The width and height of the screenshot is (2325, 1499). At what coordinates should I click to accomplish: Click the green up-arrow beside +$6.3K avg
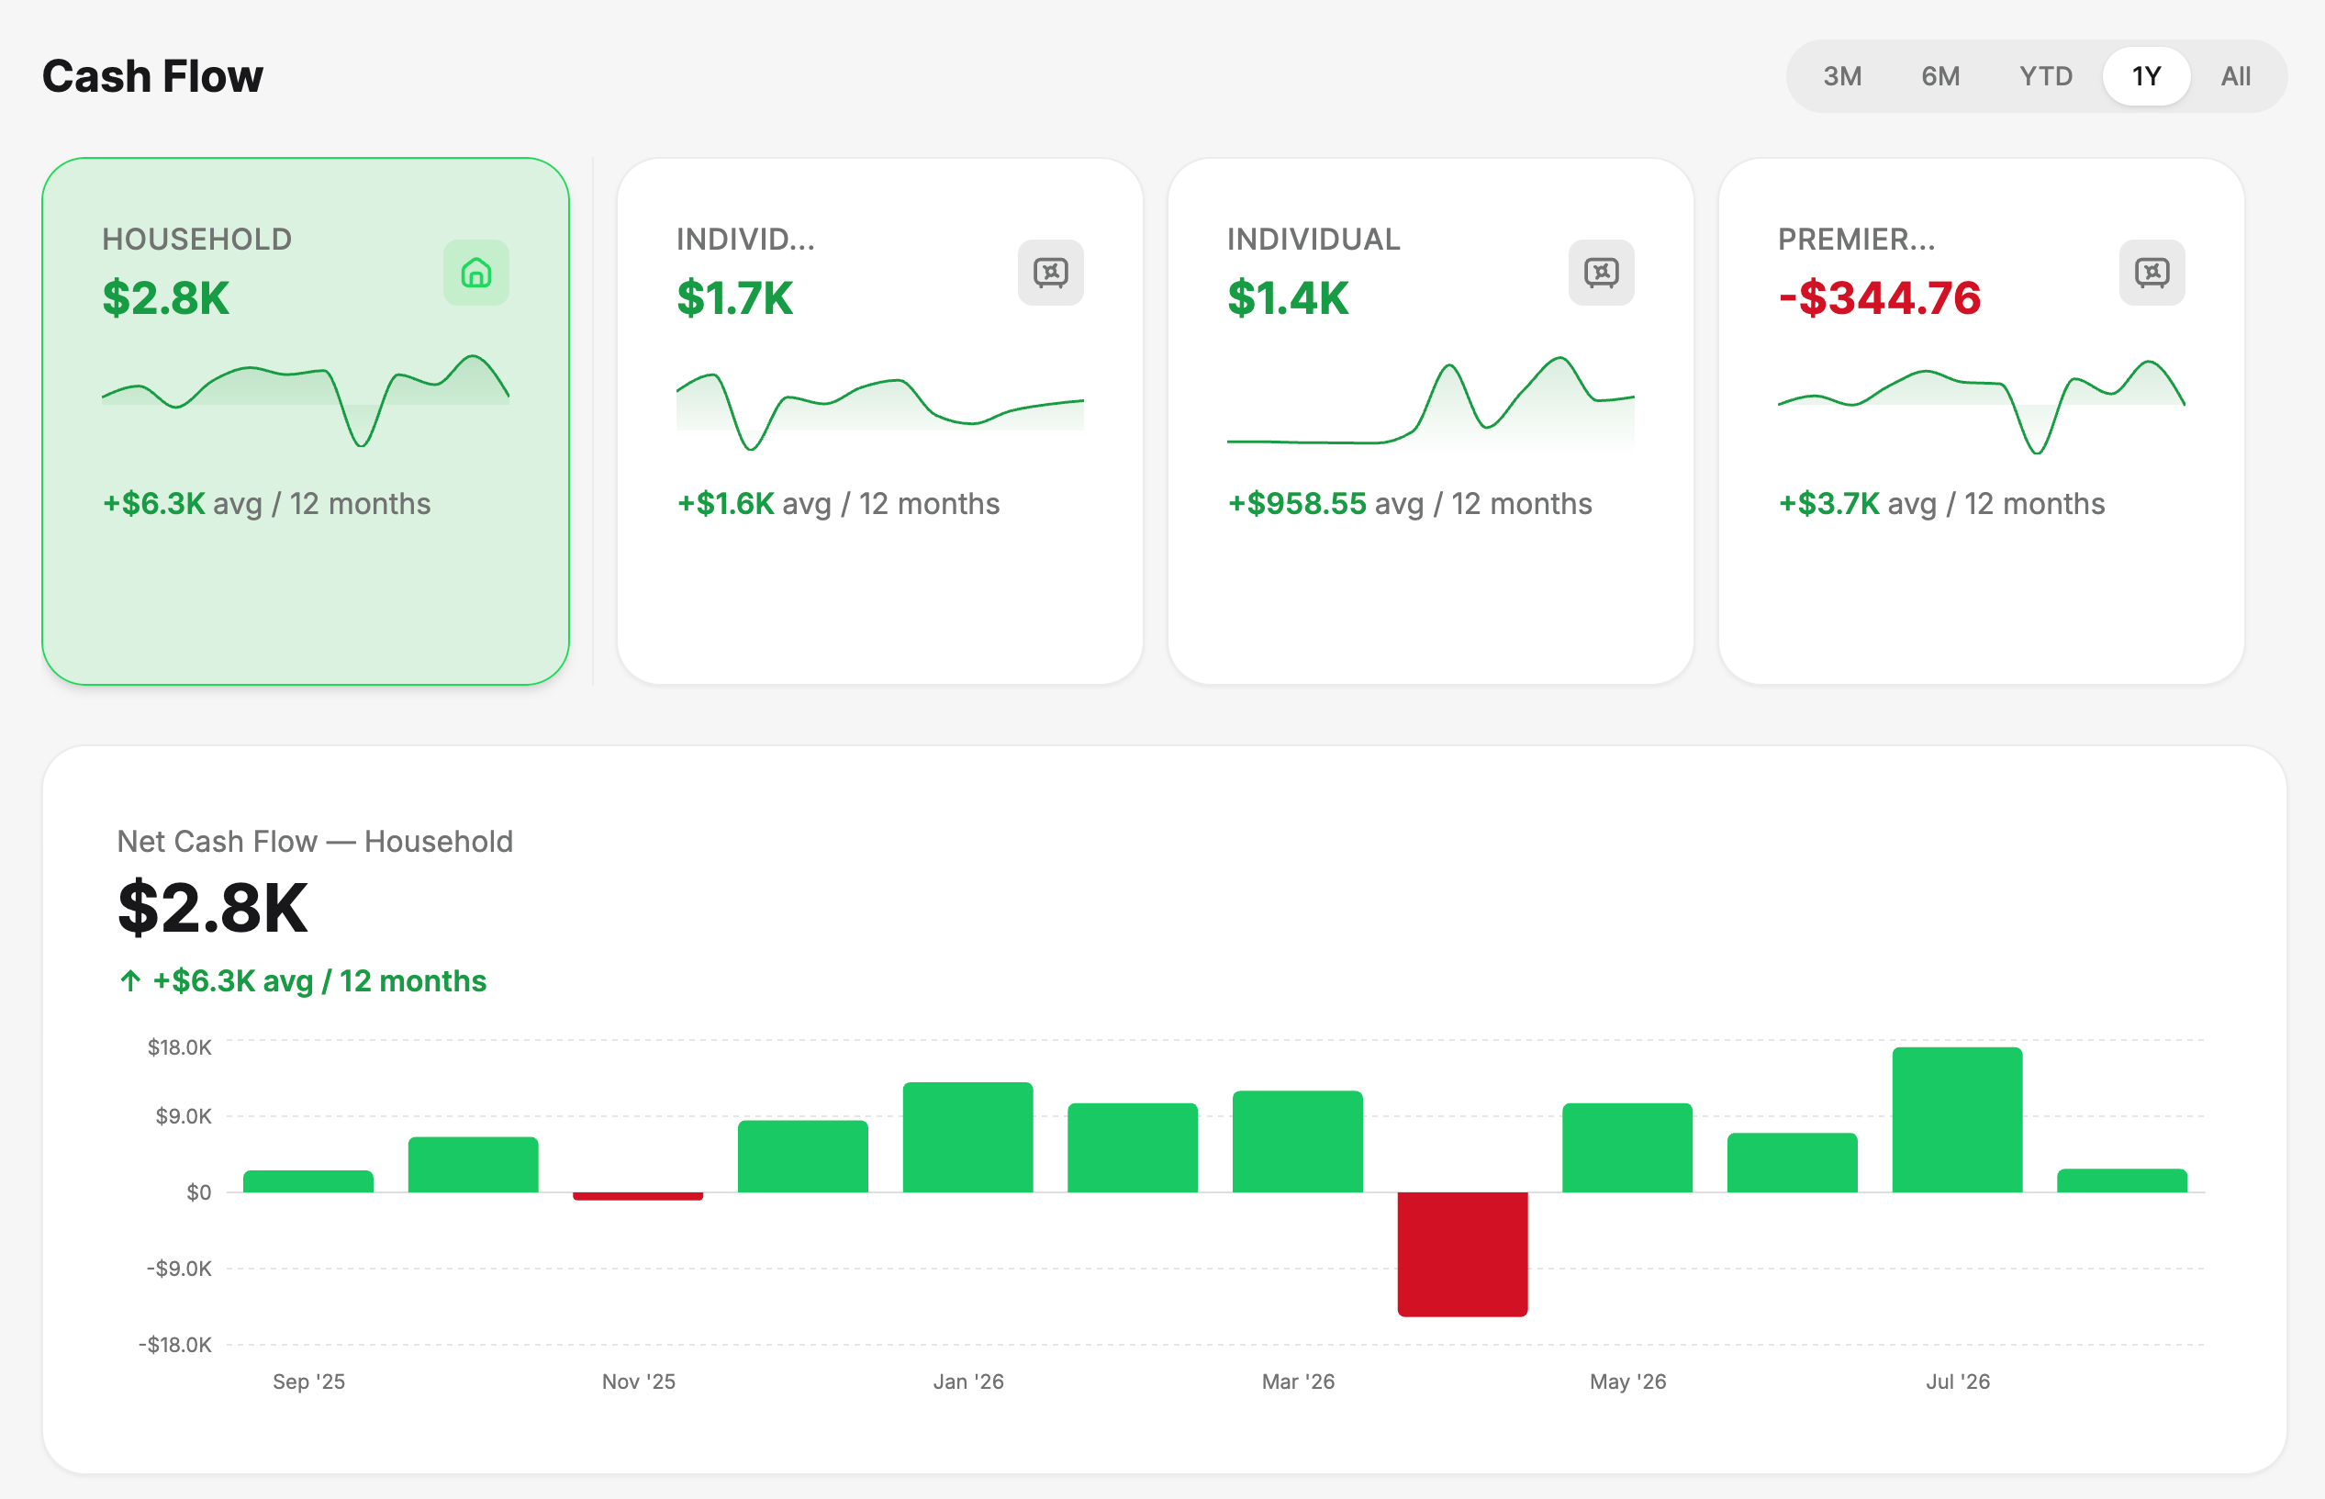coord(130,980)
